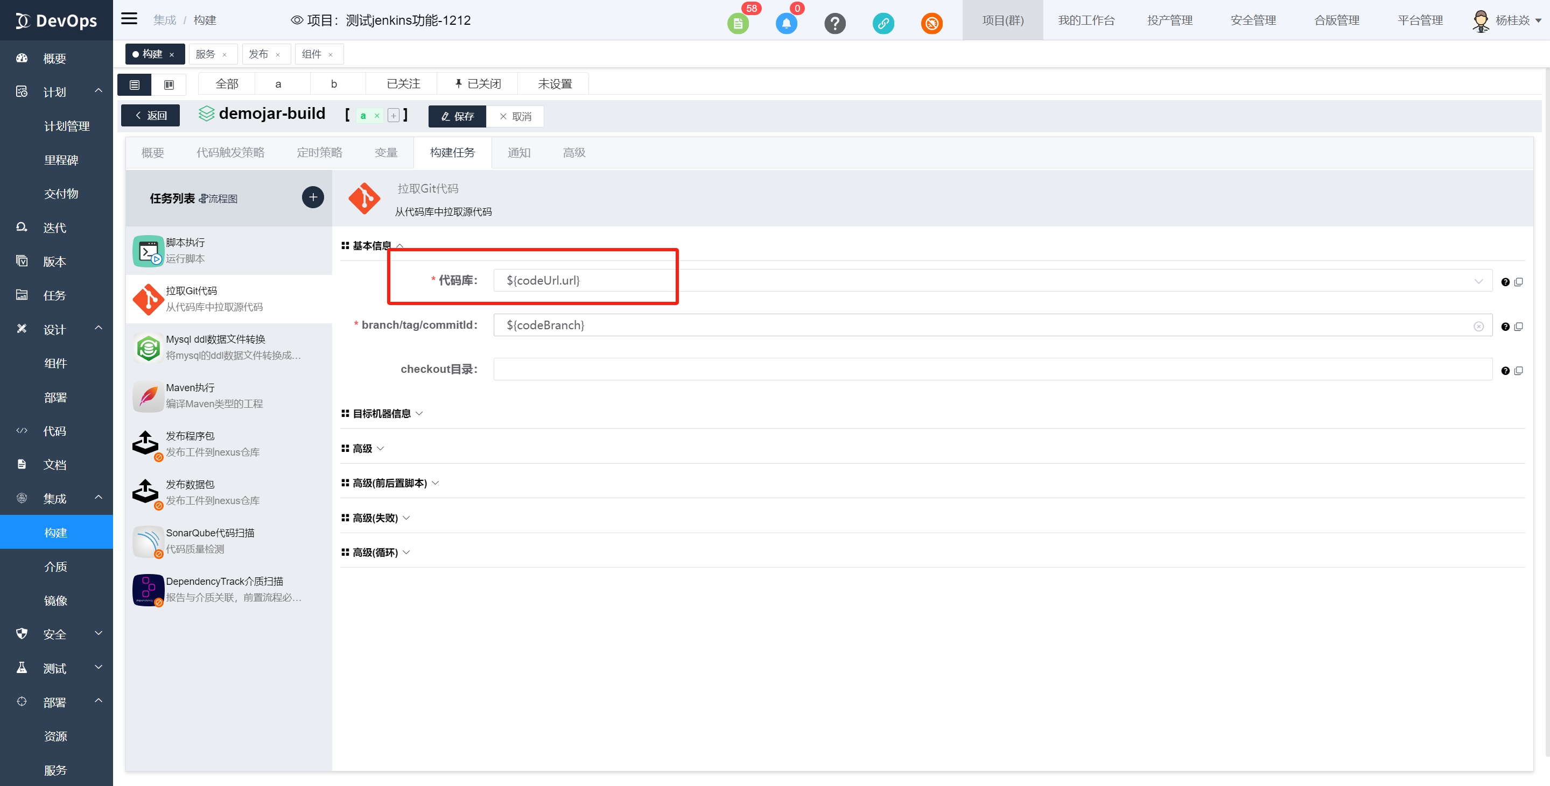Screen dimensions: 1550x786
Task: Click copy icon beside checkout目录 field
Action: (x=1518, y=371)
